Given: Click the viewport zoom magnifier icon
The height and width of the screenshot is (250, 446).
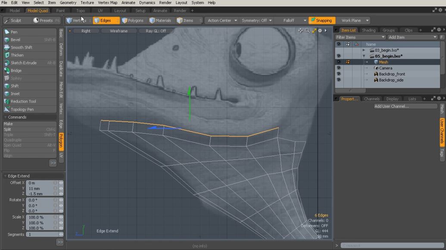Looking at the screenshot, I should (x=307, y=31).
